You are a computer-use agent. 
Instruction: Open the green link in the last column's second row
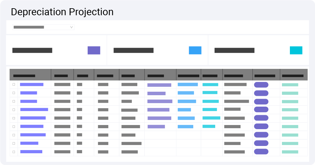(290, 93)
